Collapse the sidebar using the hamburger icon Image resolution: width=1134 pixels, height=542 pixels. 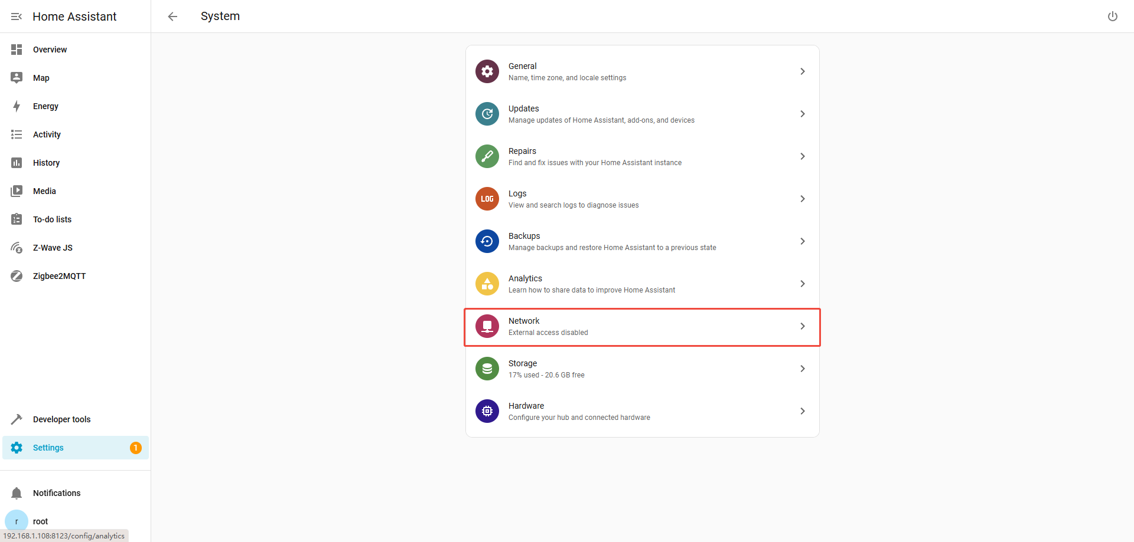pos(17,17)
